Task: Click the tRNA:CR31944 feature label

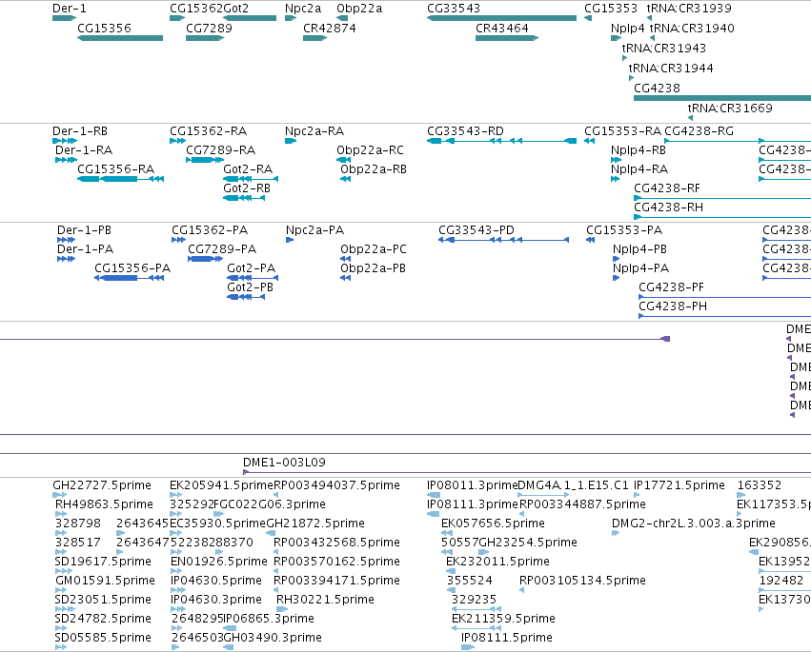Action: [671, 68]
